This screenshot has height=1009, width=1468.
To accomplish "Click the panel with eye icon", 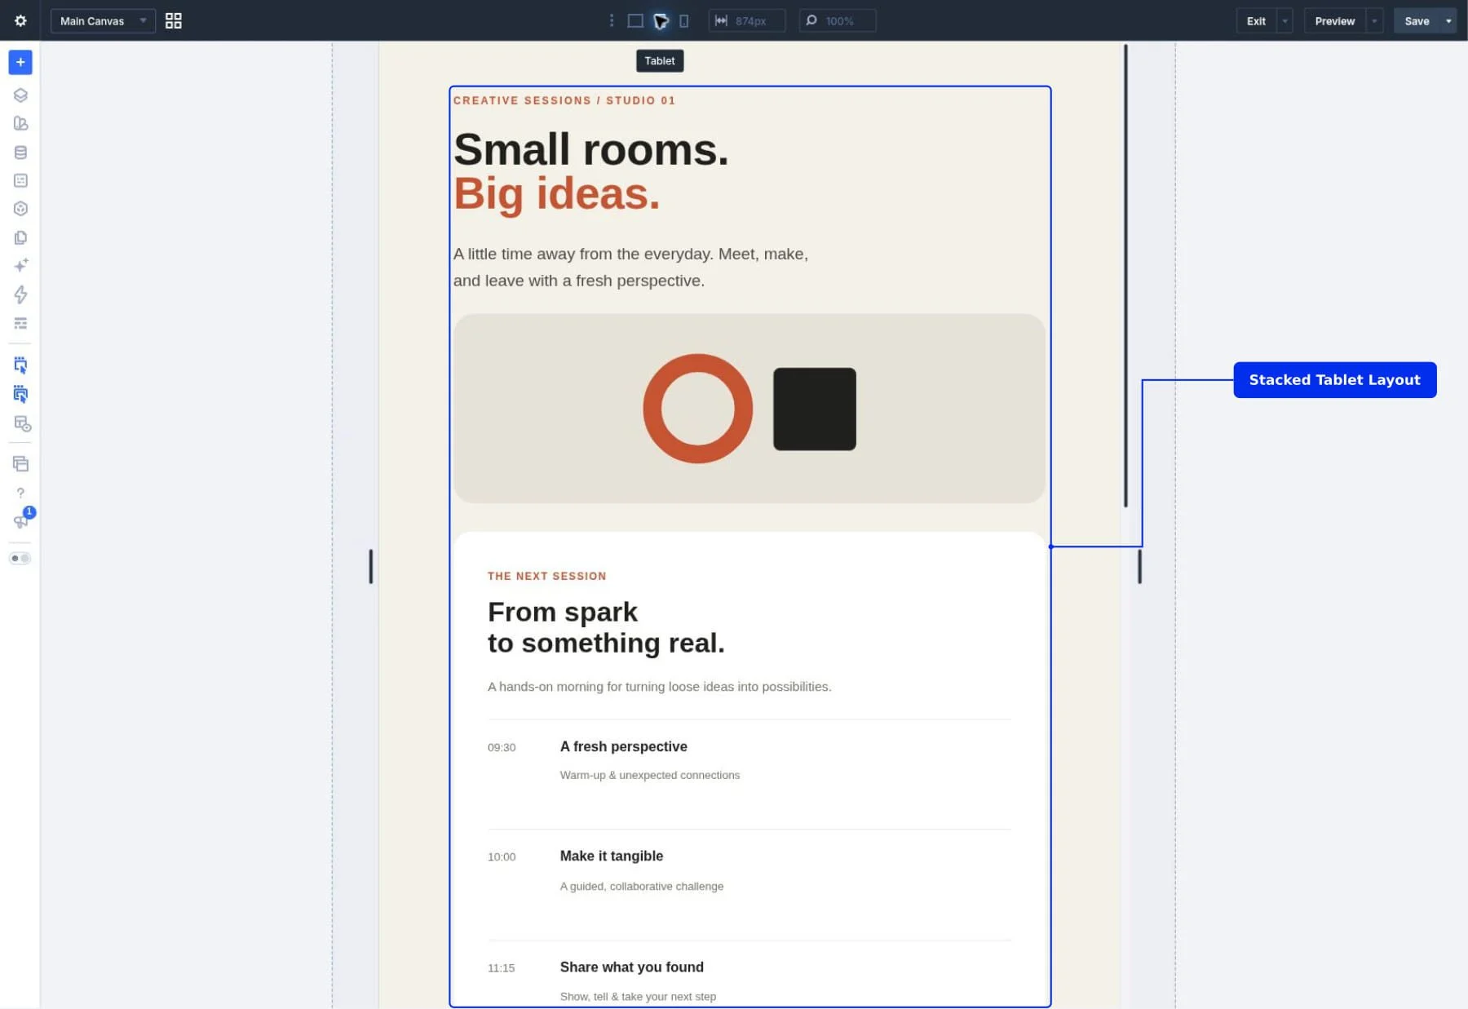I will click(x=22, y=423).
